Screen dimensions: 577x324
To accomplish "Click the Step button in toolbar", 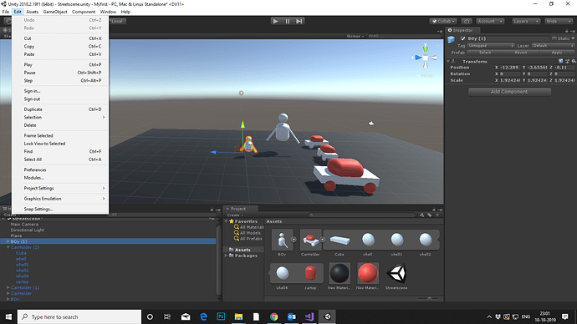I will tap(299, 22).
